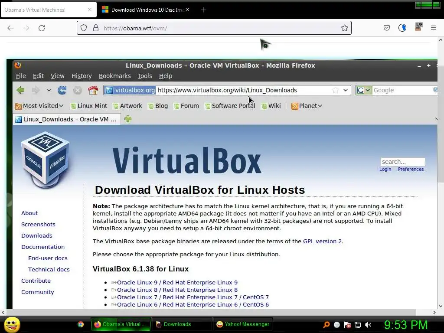This screenshot has width=444, height=333.
Task: Click the magnifier search tray icon
Action: [326, 325]
